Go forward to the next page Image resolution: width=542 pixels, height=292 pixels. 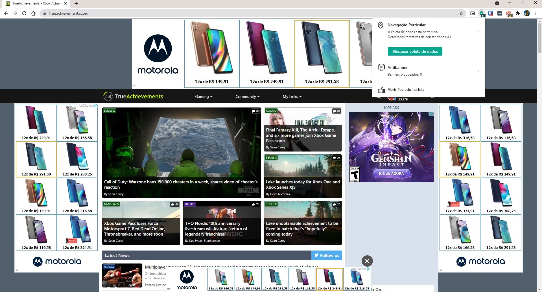(15, 13)
